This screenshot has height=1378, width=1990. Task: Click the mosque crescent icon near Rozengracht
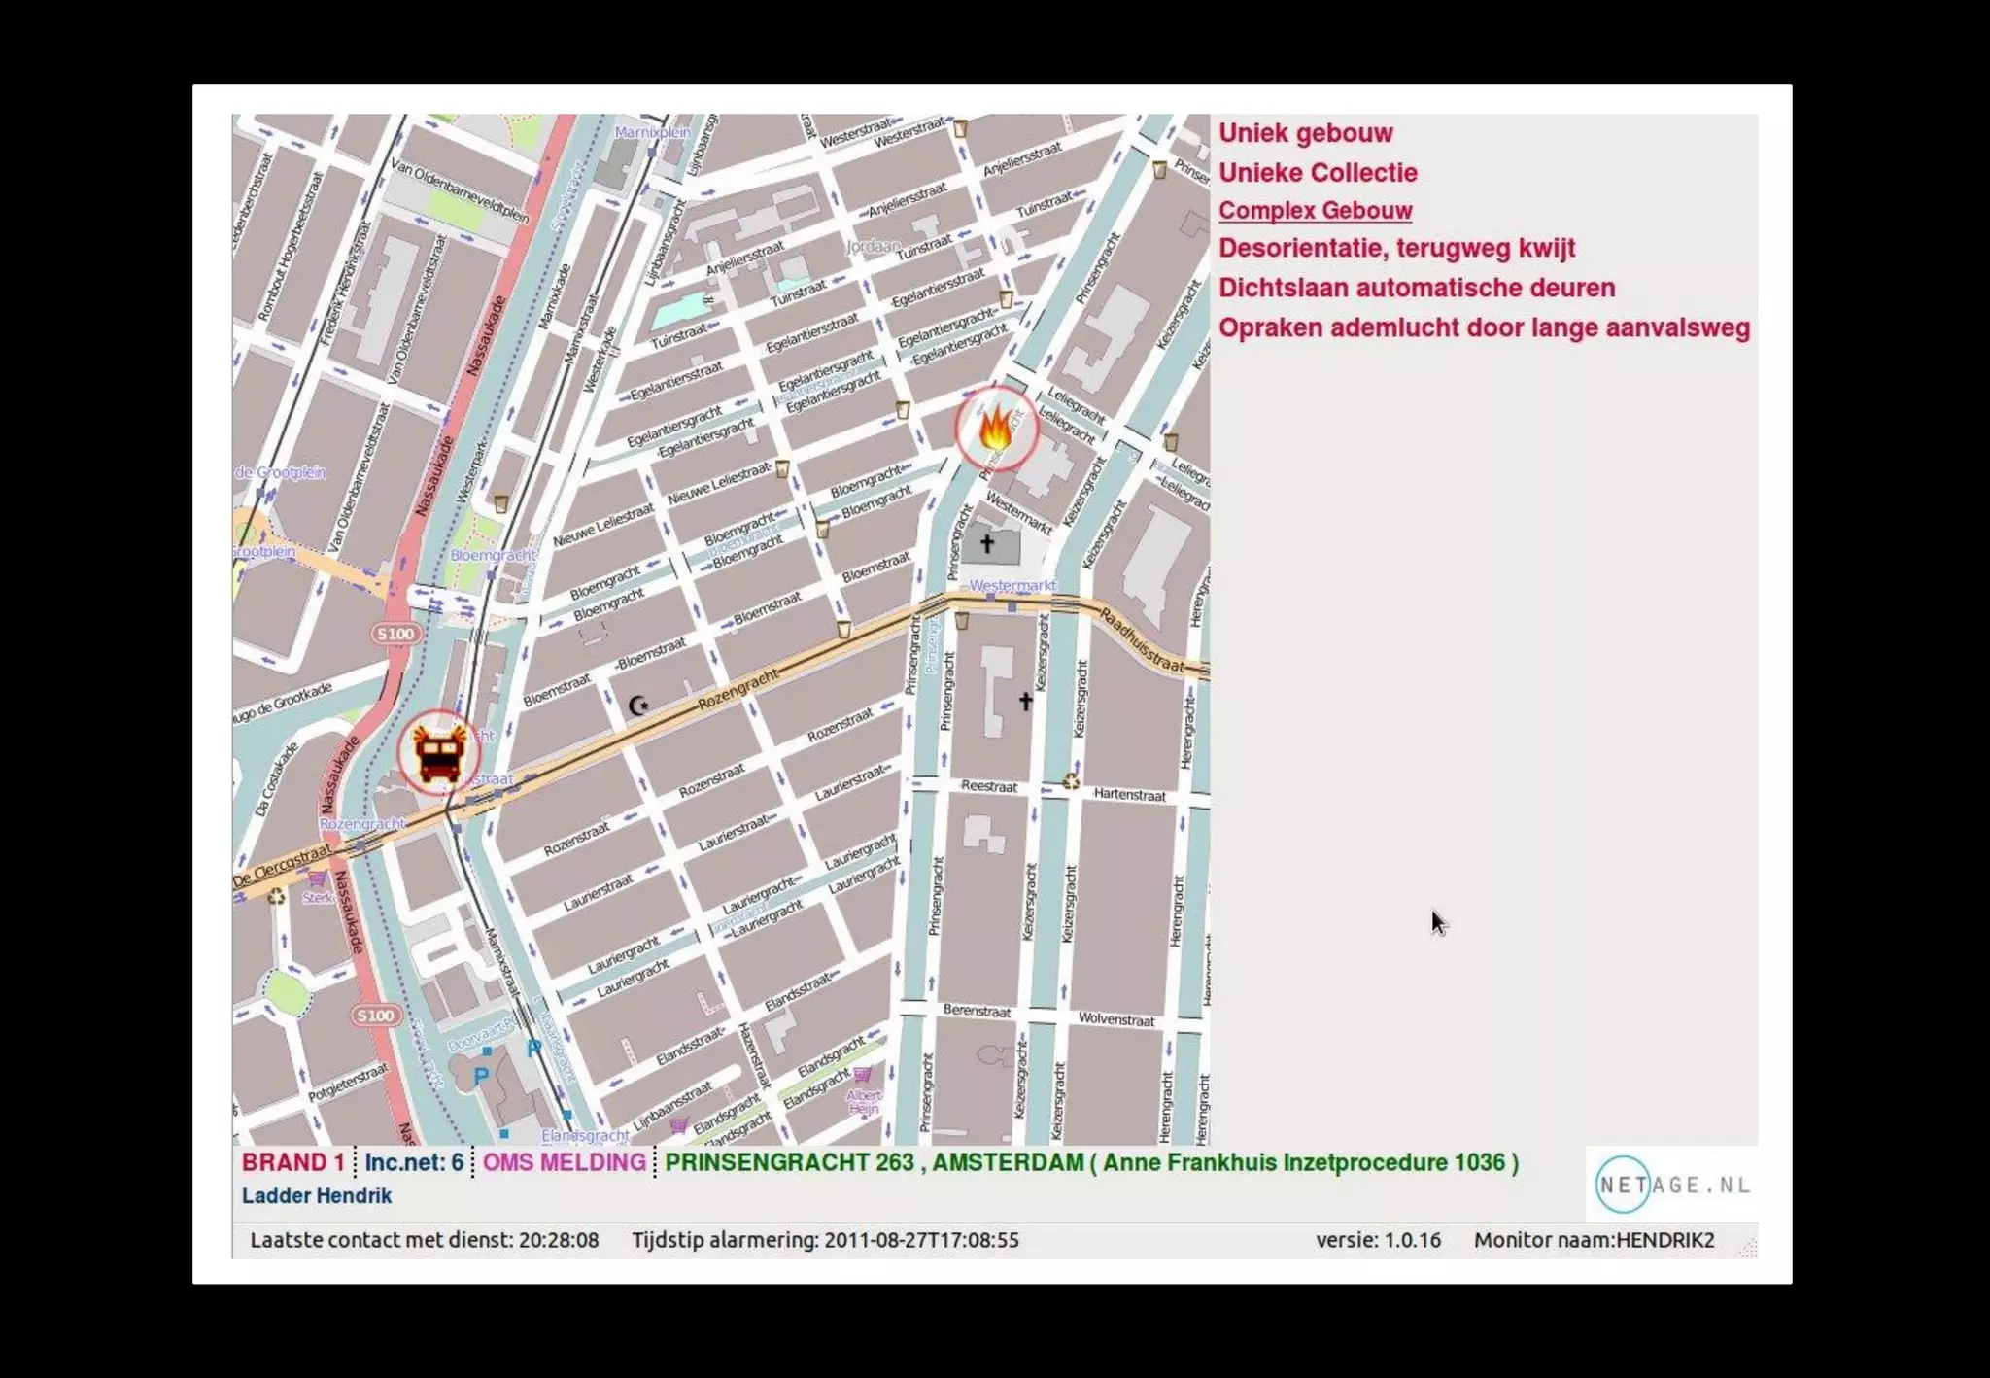click(638, 706)
